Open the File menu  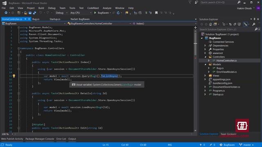pos(4,8)
